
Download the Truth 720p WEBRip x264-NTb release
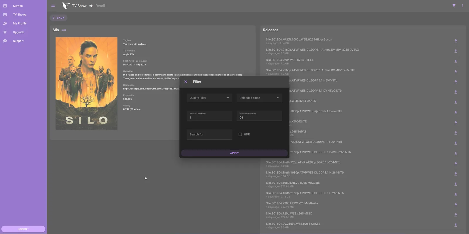456,164
